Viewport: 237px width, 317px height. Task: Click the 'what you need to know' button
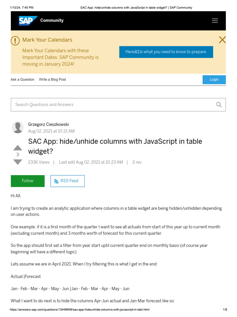[166, 52]
